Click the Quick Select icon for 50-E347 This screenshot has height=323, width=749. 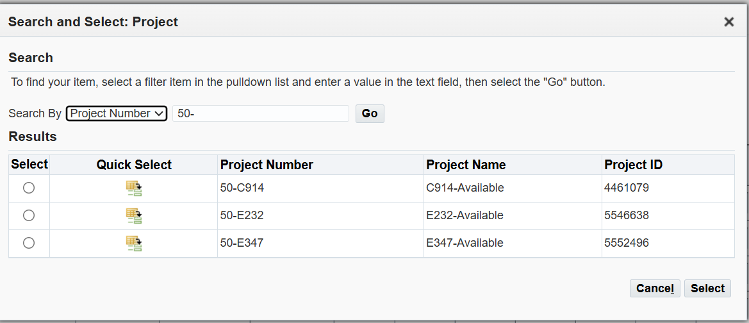(133, 244)
